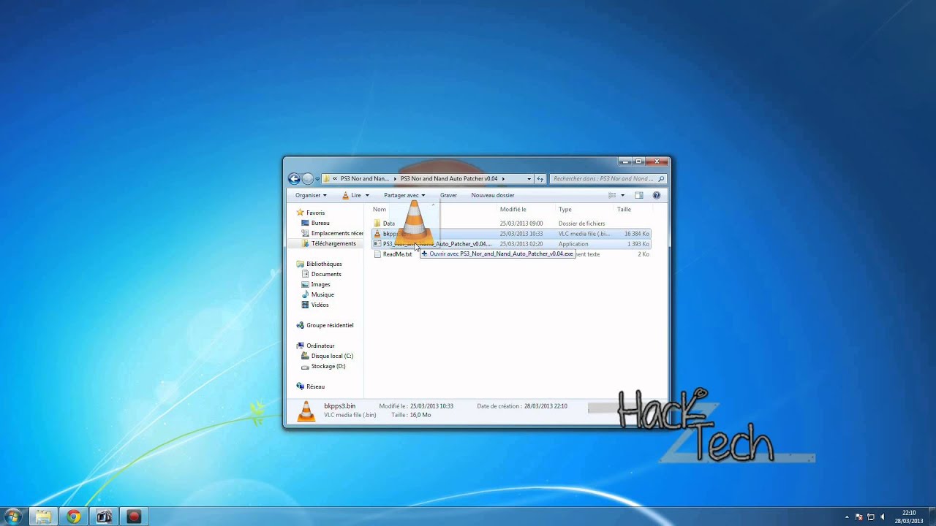Expand the breadcrumb arrow after Auto Patcher v0.04

pyautogui.click(x=503, y=178)
